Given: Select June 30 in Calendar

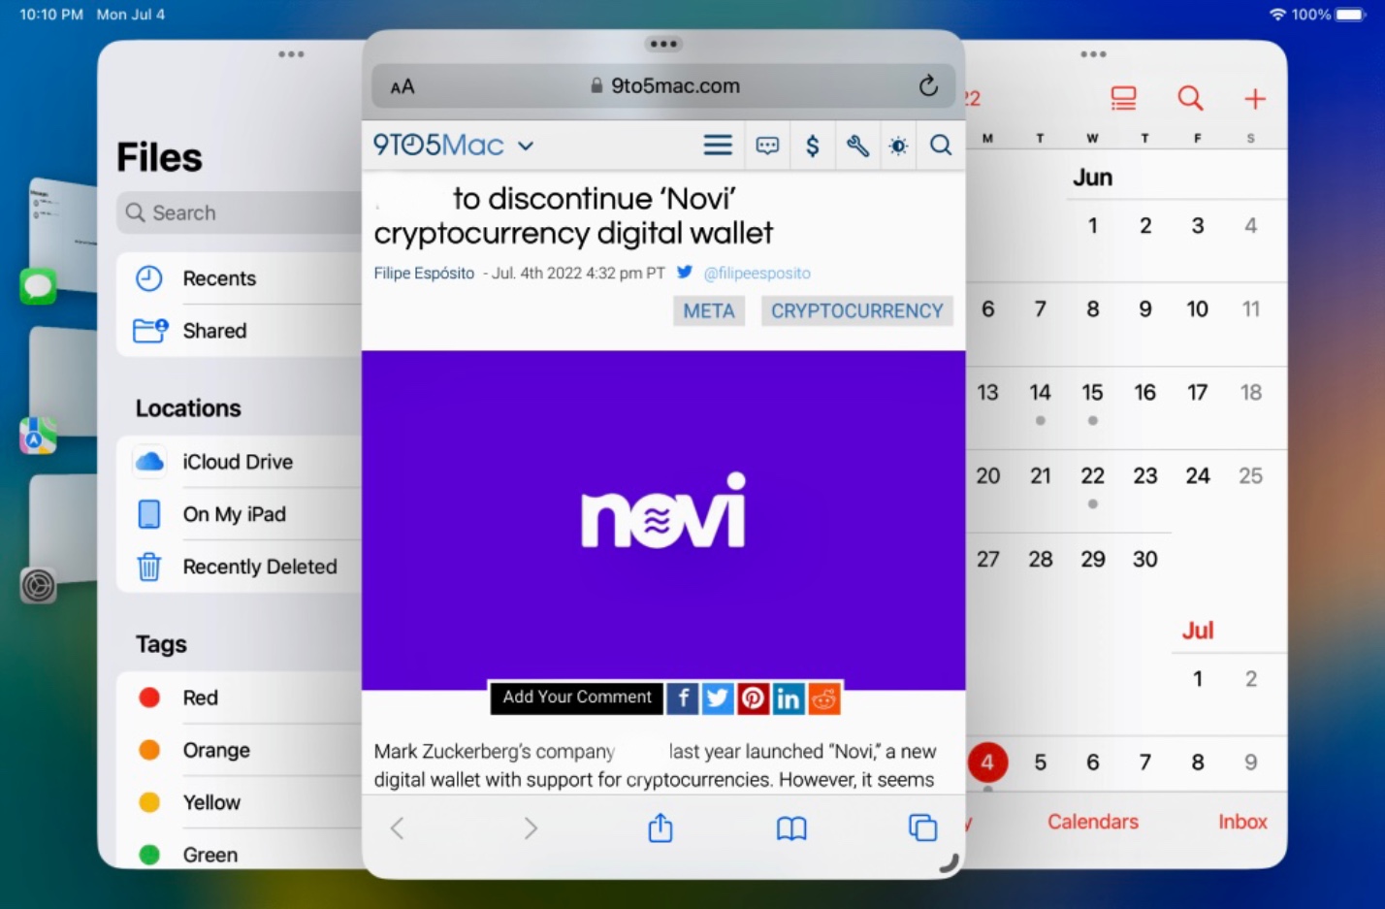Looking at the screenshot, I should click(x=1145, y=560).
